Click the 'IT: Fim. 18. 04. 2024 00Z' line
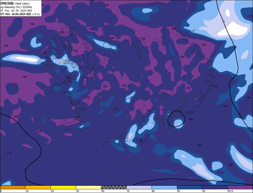This screenshot has width=253, height=193. click(x=16, y=10)
